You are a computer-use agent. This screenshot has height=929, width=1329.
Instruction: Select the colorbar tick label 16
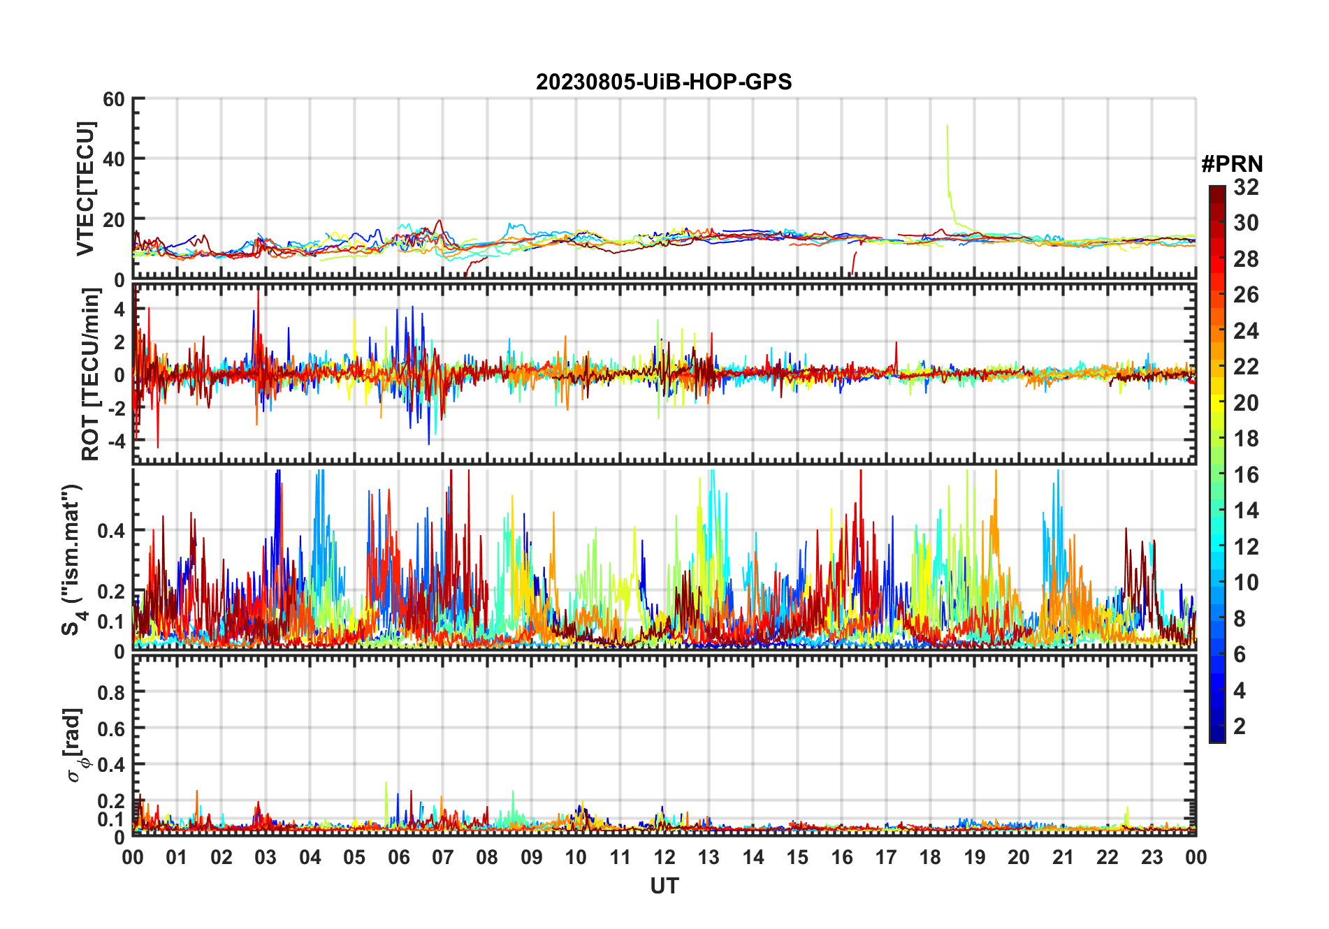click(x=1246, y=475)
